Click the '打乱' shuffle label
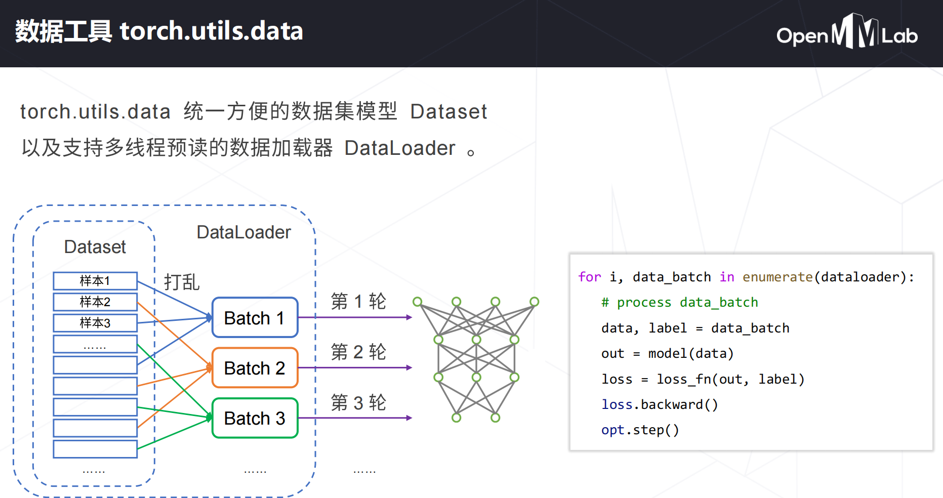 click(x=182, y=282)
